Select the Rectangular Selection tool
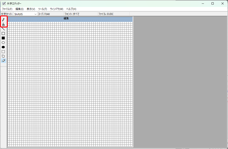The width and height of the screenshot is (228, 149). [3, 52]
